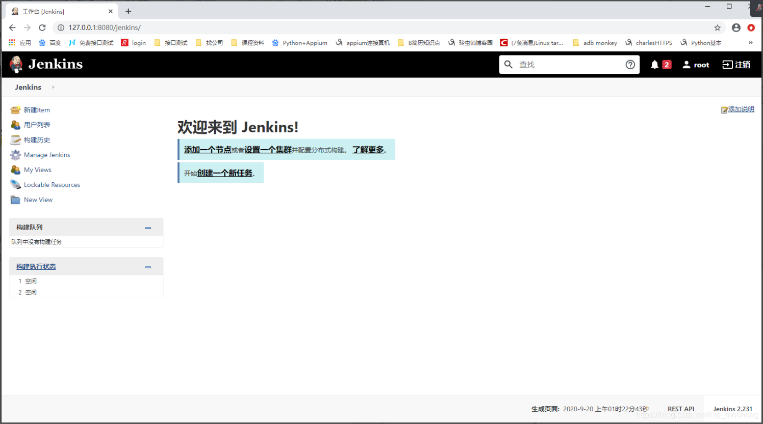Click the Manage Jenkins gear icon
Viewport: 763px width, 424px height.
(x=15, y=155)
